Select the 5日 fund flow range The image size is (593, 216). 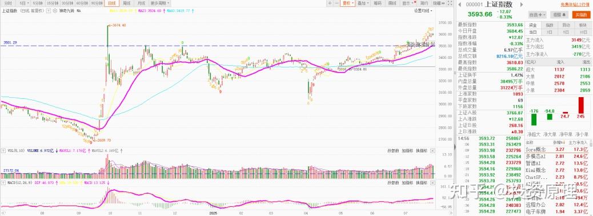tap(566, 32)
